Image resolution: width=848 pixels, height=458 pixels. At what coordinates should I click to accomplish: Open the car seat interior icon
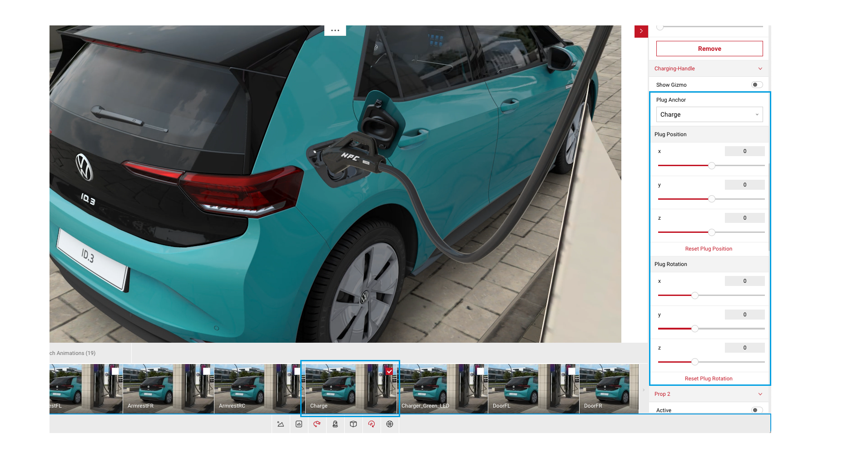point(335,424)
